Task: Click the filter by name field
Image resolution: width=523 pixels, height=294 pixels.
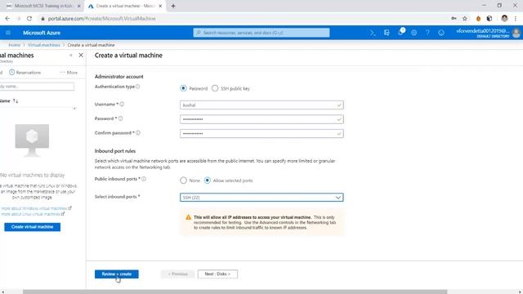Action: [37, 87]
